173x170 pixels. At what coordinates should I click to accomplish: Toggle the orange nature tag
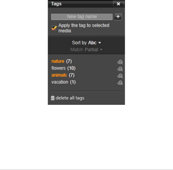click(x=58, y=61)
